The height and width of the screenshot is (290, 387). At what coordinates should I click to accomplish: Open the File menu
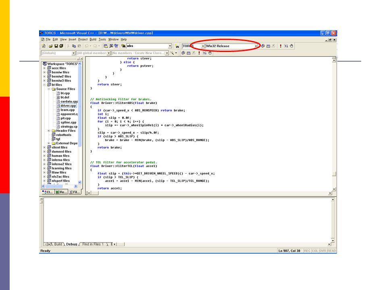48,39
